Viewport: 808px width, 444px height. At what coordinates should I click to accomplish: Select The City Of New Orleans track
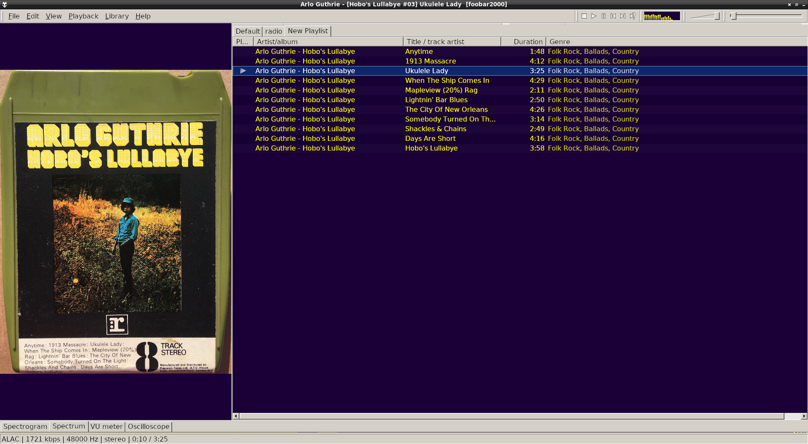[446, 110]
